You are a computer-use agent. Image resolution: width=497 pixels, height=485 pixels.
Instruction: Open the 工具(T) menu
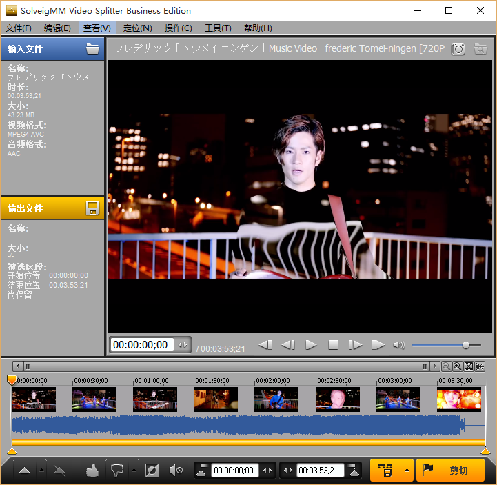pyautogui.click(x=218, y=28)
